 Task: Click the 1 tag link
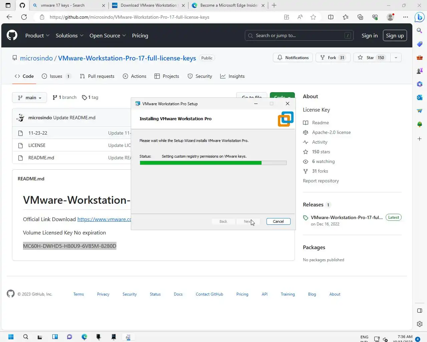(90, 97)
